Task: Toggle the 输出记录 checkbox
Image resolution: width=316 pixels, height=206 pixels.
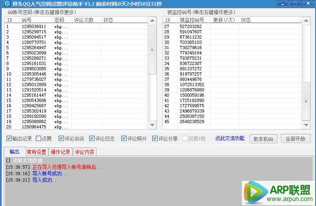Action: [9, 139]
